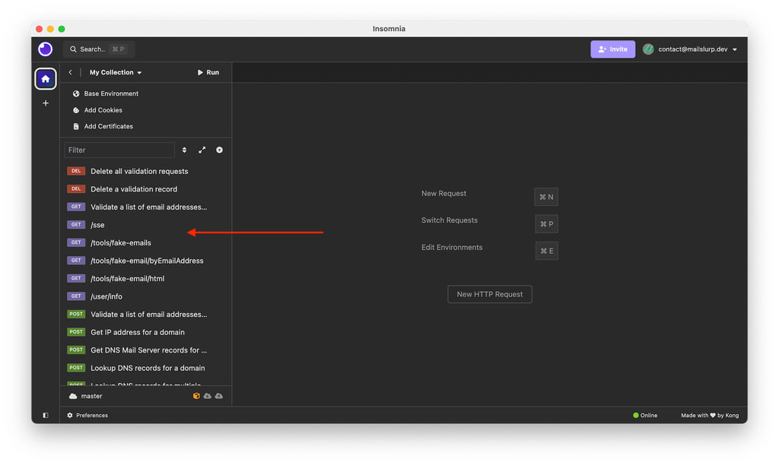The height and width of the screenshot is (465, 779).
Task: Click the cookie icon beside Add Cookies
Action: coord(76,110)
